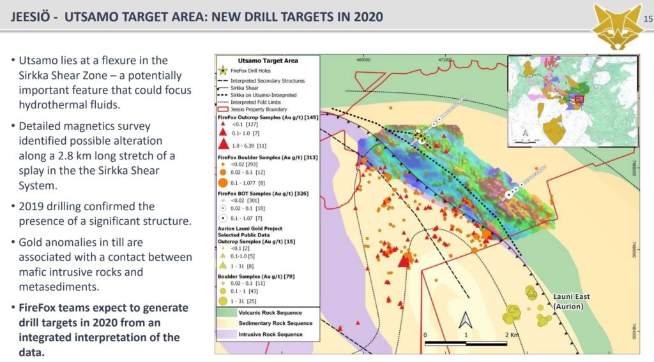Select the Interpreted Secondary Structures dashed line symbol

[223, 81]
